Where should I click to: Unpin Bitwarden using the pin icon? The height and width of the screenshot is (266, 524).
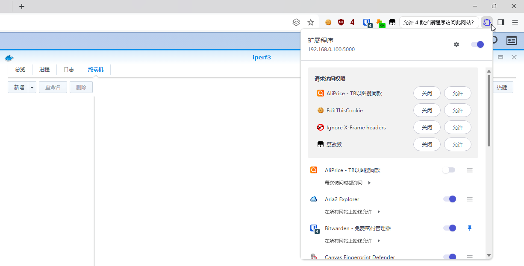[x=470, y=228]
